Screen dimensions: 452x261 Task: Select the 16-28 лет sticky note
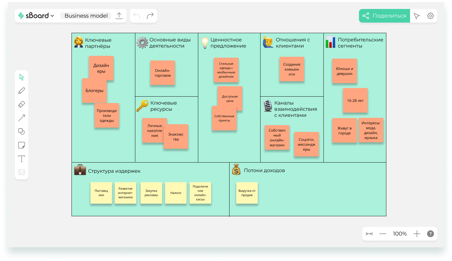355,100
